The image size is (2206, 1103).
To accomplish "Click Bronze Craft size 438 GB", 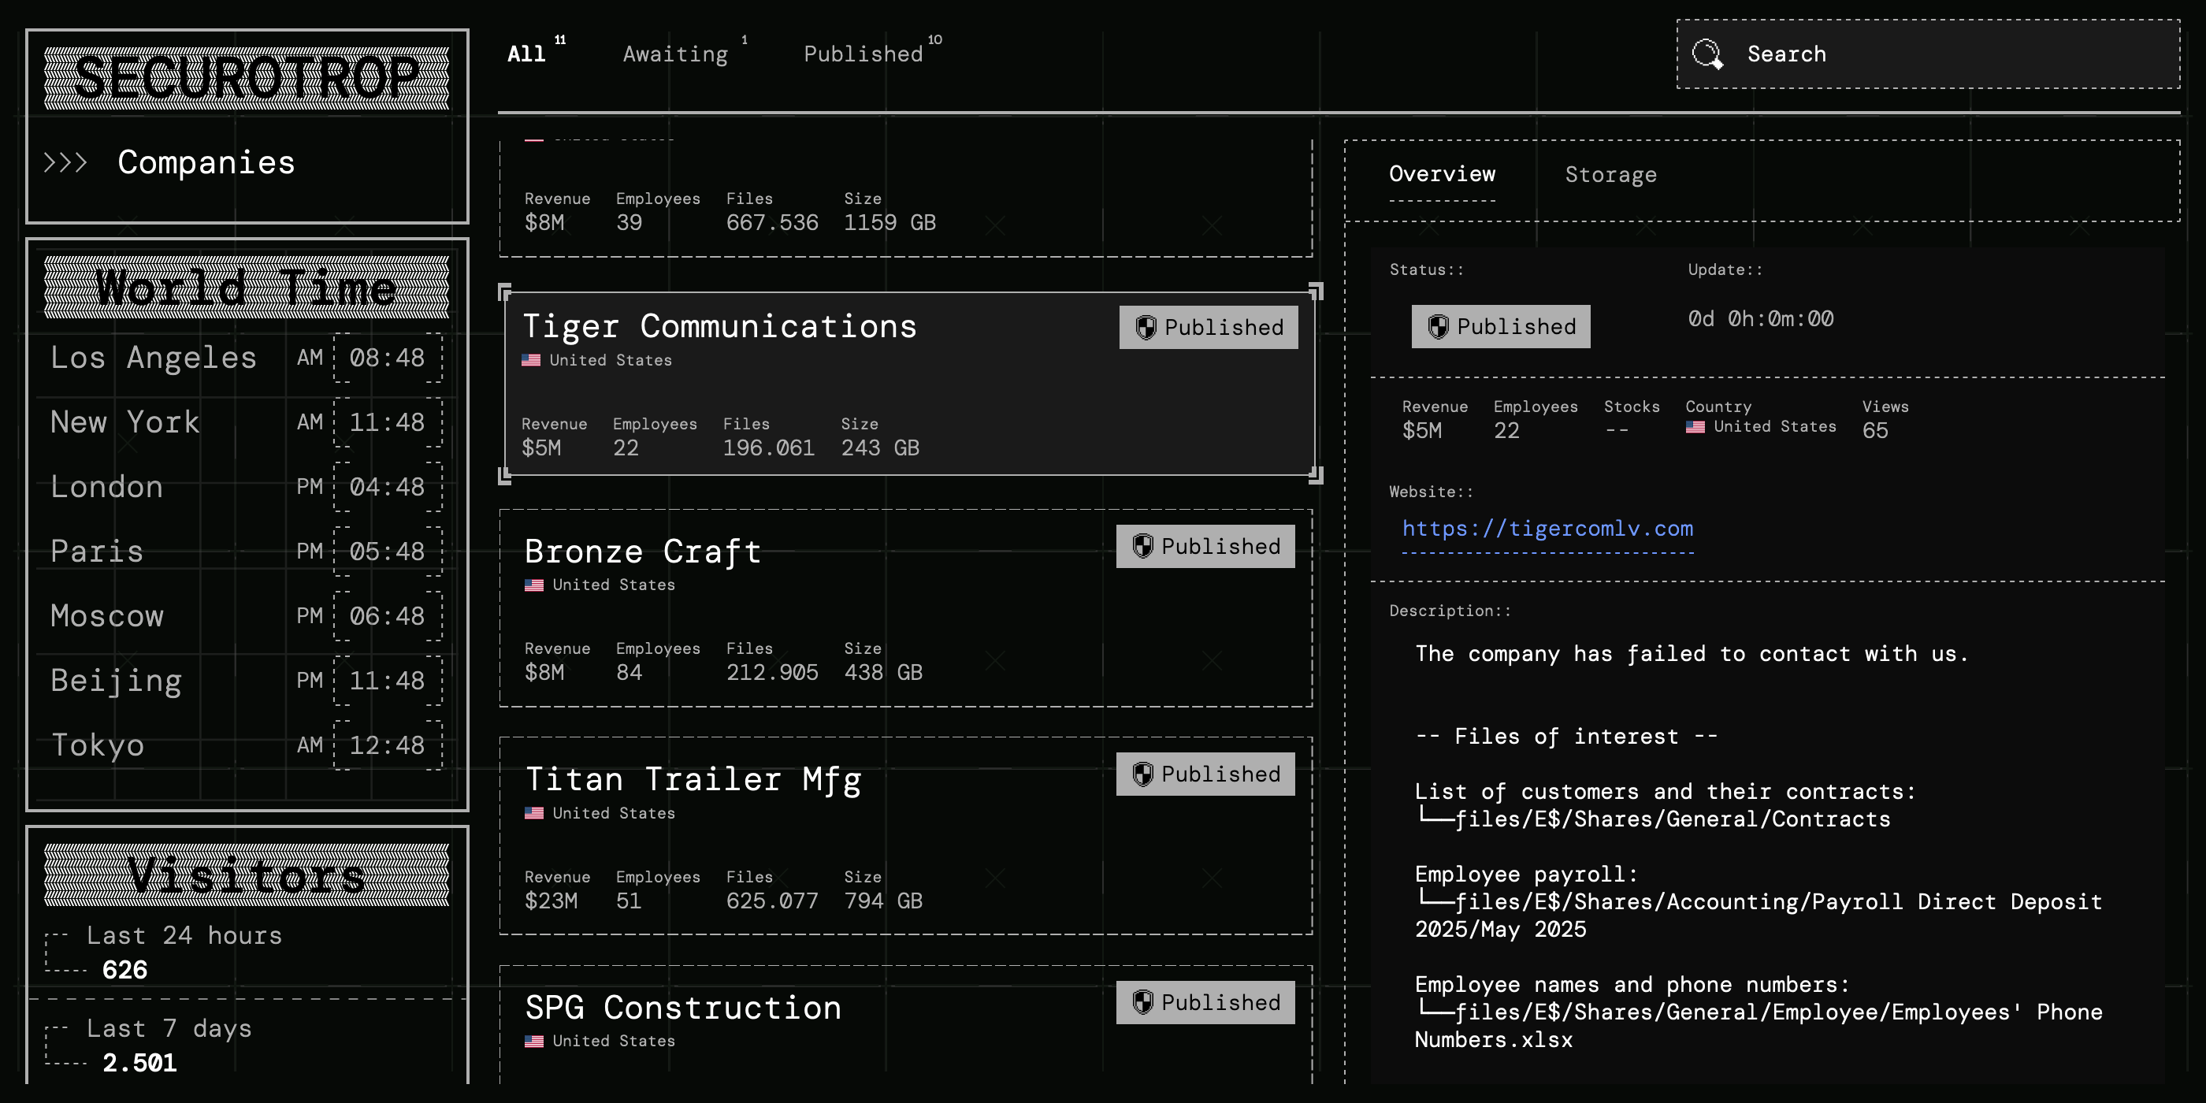I will pos(883,672).
